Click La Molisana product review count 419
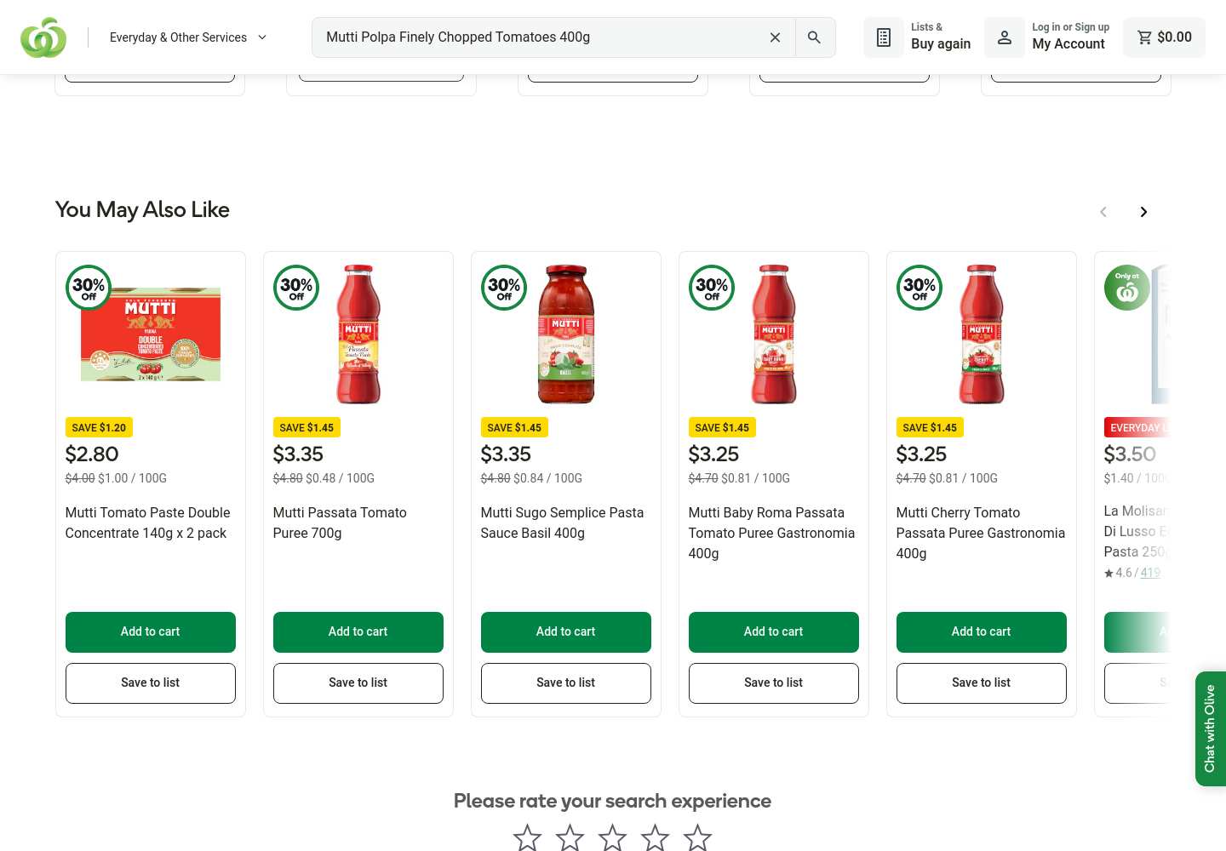The height and width of the screenshot is (851, 1226). 1150,573
